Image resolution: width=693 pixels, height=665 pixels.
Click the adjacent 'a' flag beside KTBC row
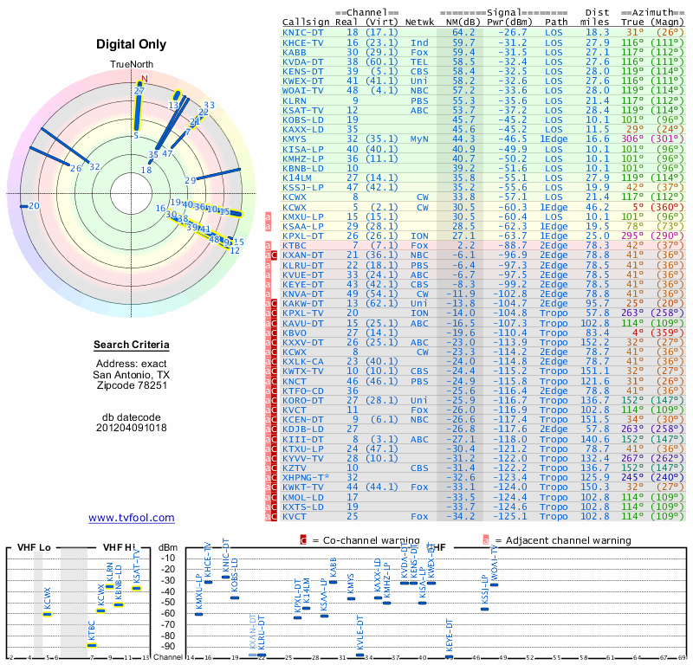pyautogui.click(x=268, y=245)
